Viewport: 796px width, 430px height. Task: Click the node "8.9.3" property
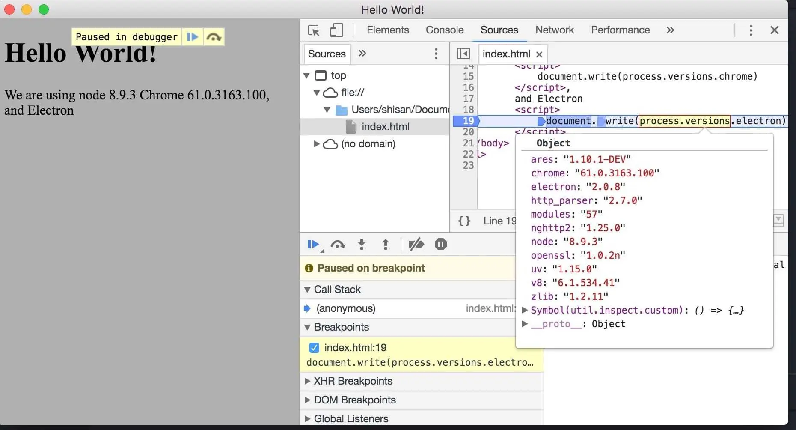[x=567, y=242]
